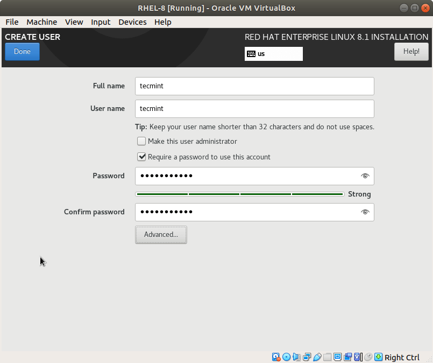Click the audio status icon

point(297,357)
